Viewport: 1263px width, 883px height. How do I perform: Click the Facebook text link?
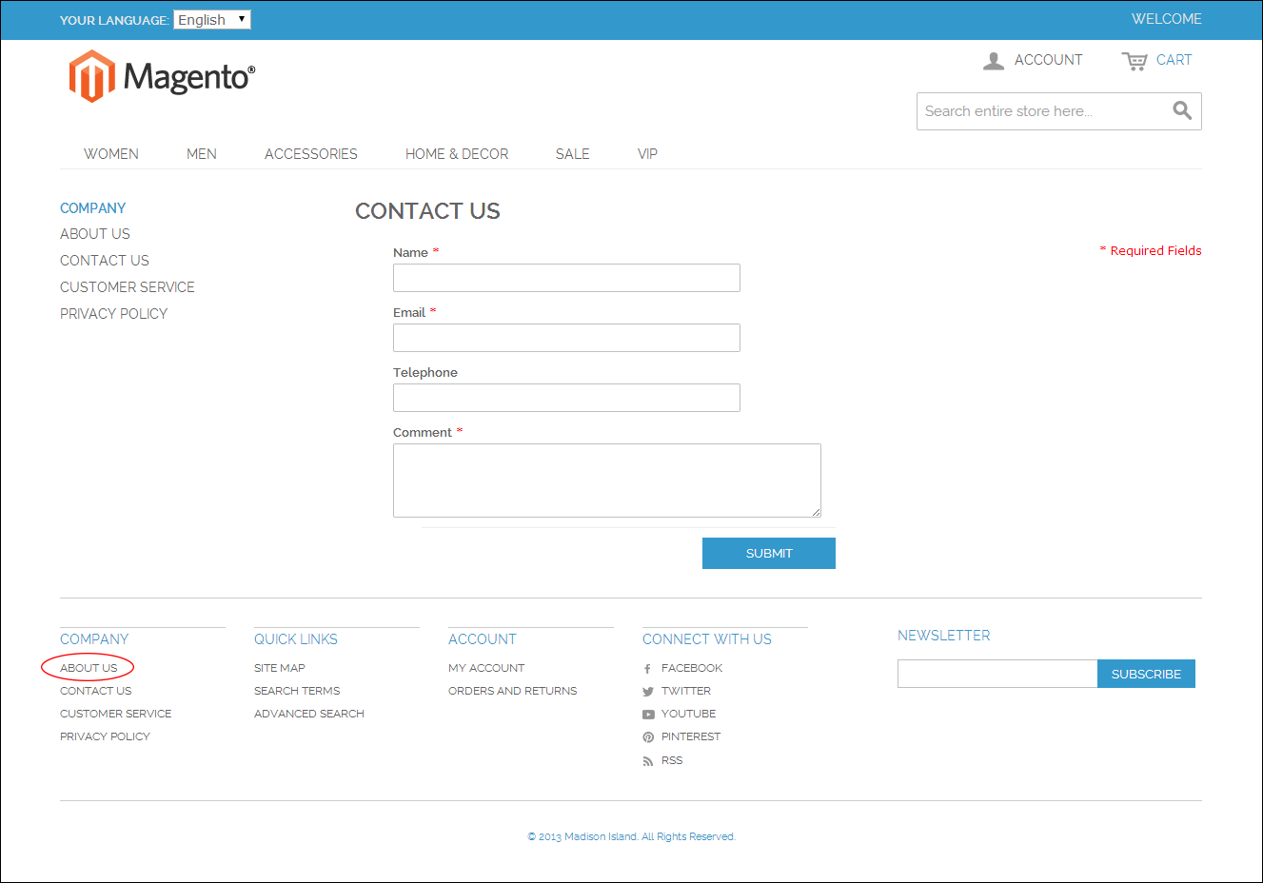coord(692,668)
